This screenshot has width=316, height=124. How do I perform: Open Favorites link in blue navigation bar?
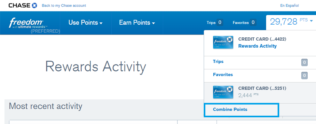click(241, 23)
